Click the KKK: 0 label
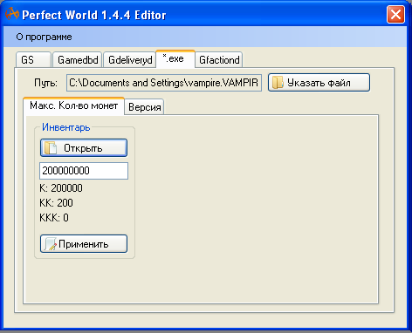This screenshot has height=333, width=412. coord(54,218)
